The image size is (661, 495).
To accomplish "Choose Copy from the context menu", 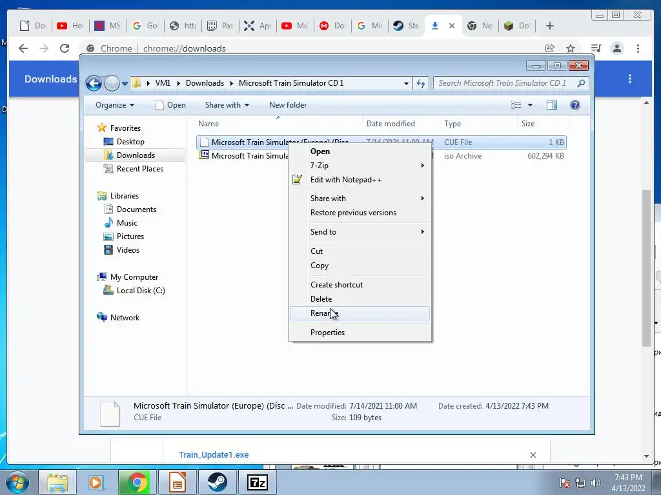I will tap(360, 266).
